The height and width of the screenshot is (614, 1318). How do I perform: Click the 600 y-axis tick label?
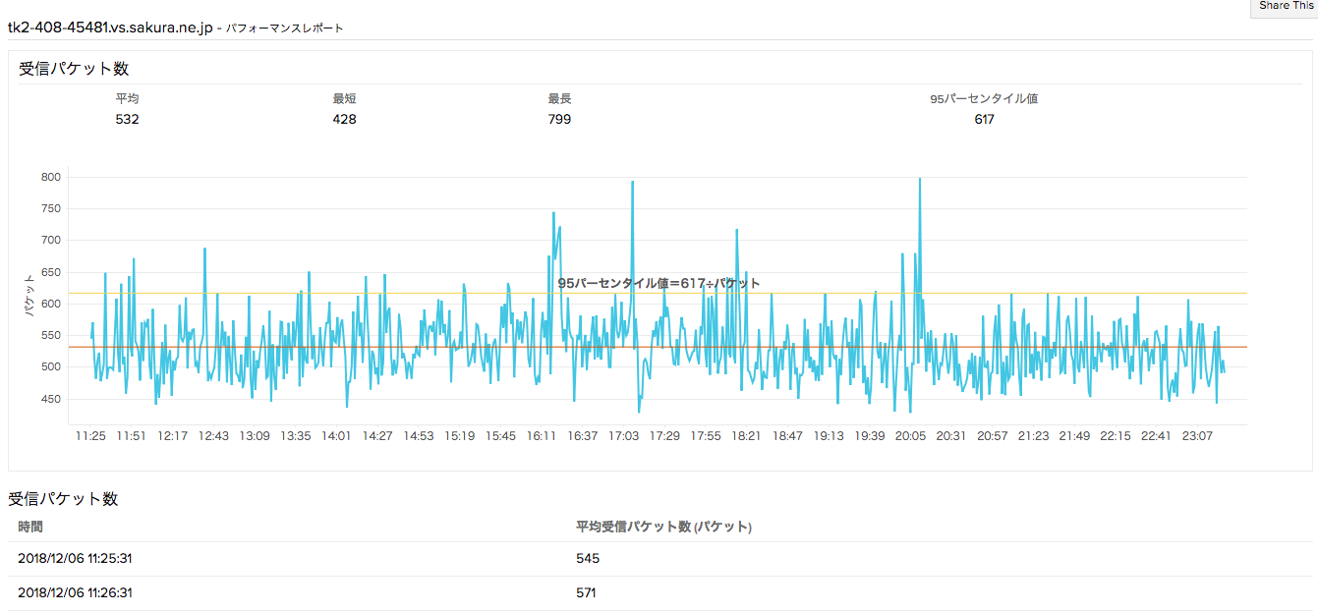[x=51, y=305]
